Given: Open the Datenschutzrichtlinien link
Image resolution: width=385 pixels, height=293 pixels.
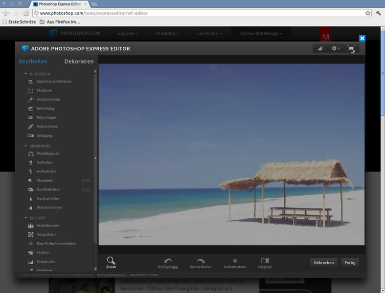Looking at the screenshot, I should coord(144,275).
